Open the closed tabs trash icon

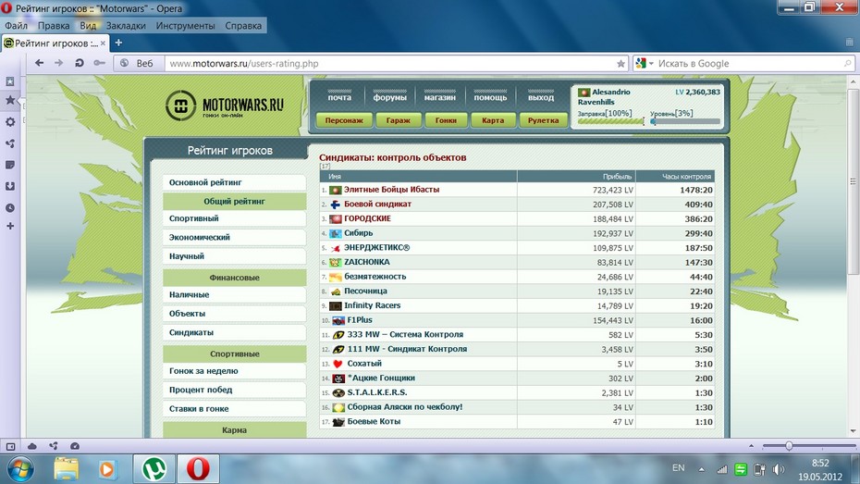(x=849, y=42)
